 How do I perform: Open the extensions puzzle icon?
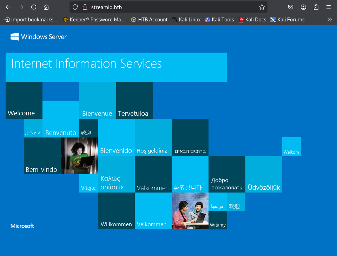316,7
